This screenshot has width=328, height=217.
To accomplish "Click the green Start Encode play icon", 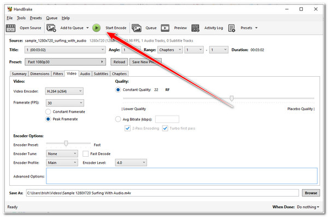I will coord(96,28).
